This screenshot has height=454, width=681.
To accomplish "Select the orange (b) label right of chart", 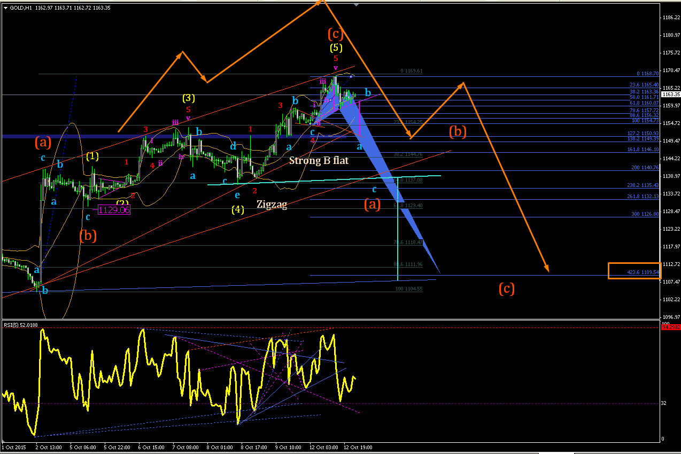I will tap(458, 131).
